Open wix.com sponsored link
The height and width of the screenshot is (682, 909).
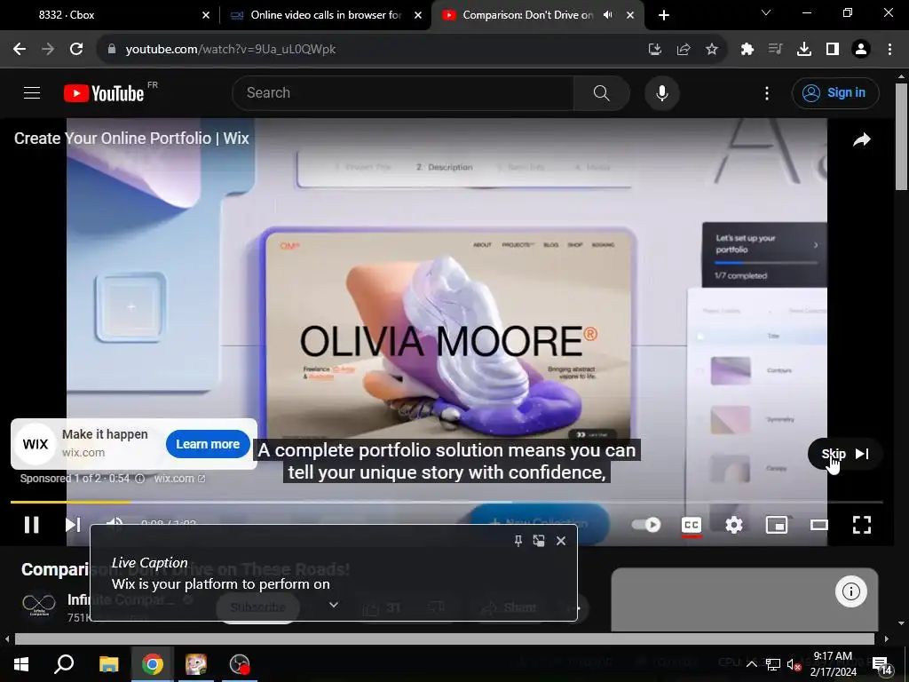coord(179,479)
